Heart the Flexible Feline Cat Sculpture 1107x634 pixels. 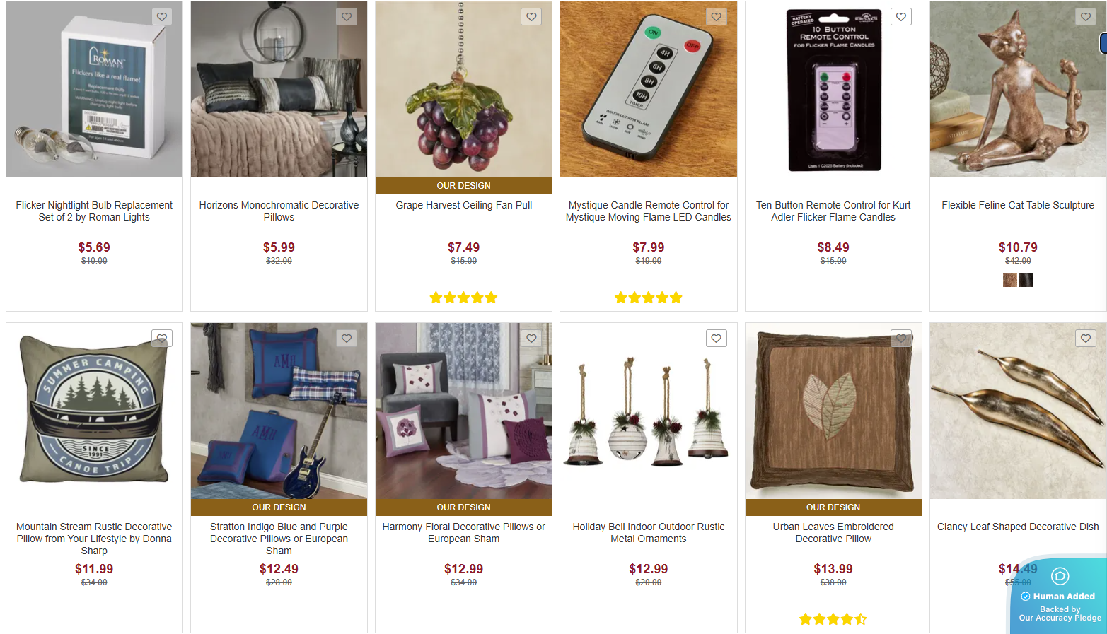click(1086, 17)
